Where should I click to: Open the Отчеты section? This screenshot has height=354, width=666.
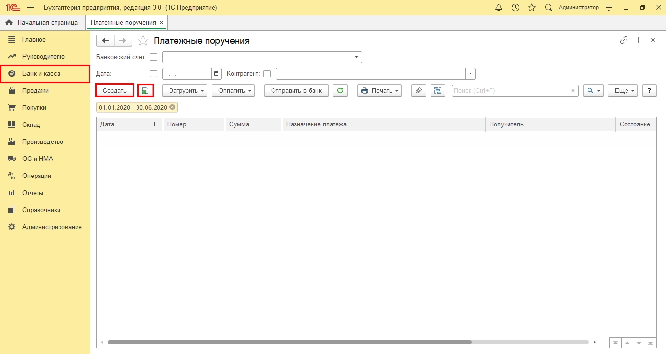pos(45,193)
